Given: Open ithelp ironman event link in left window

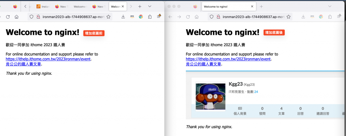Looking at the screenshot, I should [48, 59].
